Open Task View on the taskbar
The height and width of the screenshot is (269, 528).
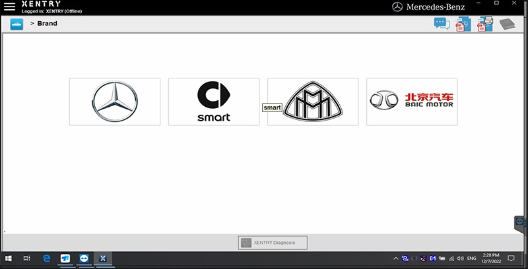pos(26,258)
